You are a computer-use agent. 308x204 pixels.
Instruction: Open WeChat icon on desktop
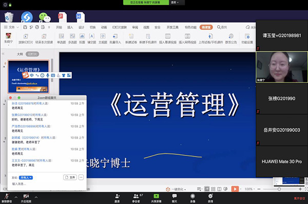pyautogui.click(x=45, y=17)
